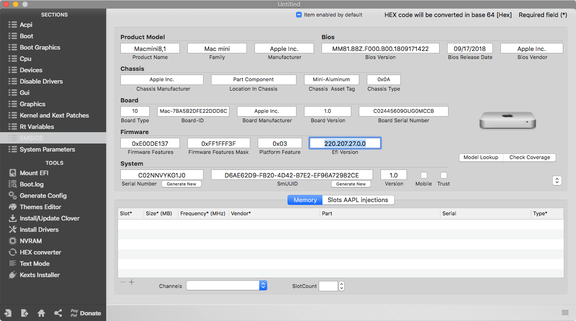Click the Board Serial Number field
Screen dimensions: 576x321
[403, 111]
